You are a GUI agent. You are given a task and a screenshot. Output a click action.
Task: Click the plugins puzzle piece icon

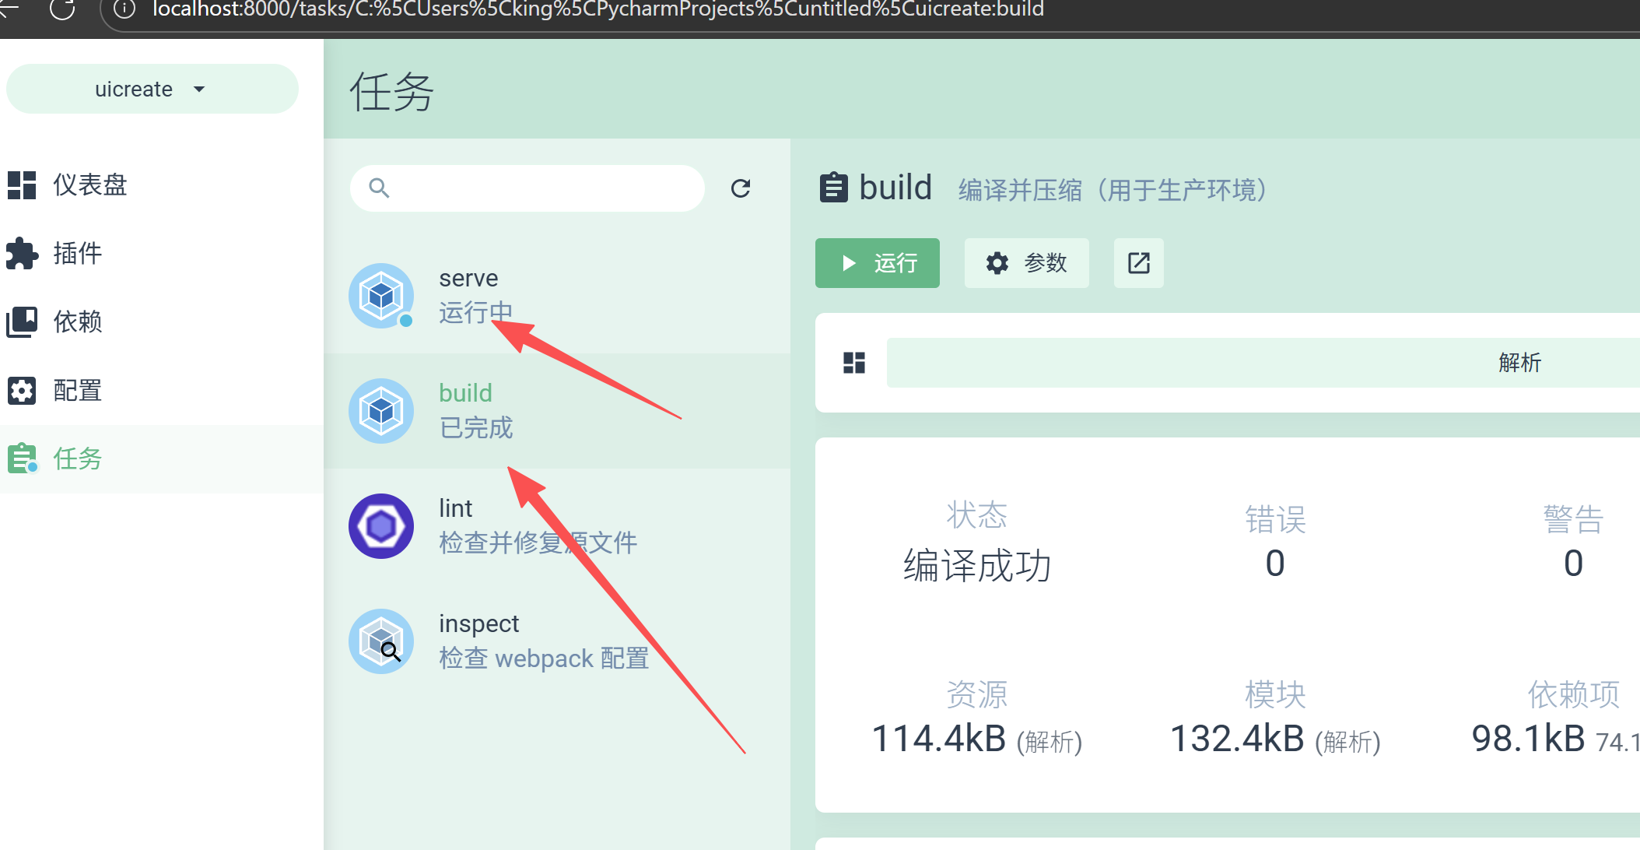tap(22, 254)
